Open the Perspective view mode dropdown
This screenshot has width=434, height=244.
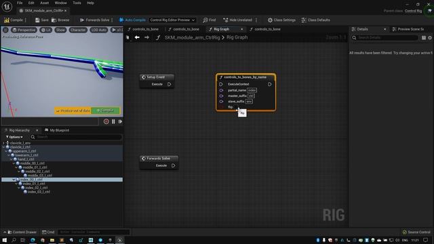click(x=24, y=30)
